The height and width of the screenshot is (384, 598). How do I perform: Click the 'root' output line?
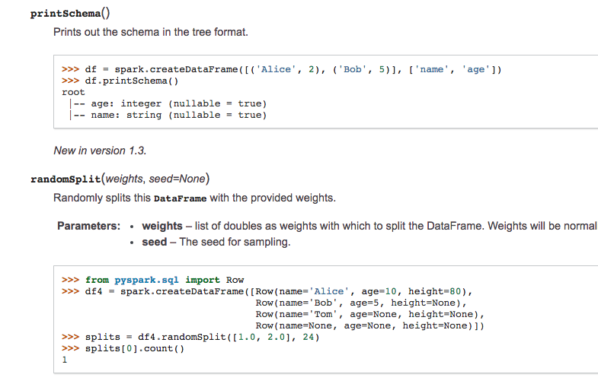[x=73, y=92]
